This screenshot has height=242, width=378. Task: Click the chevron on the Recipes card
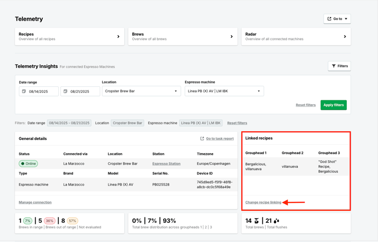118,37
